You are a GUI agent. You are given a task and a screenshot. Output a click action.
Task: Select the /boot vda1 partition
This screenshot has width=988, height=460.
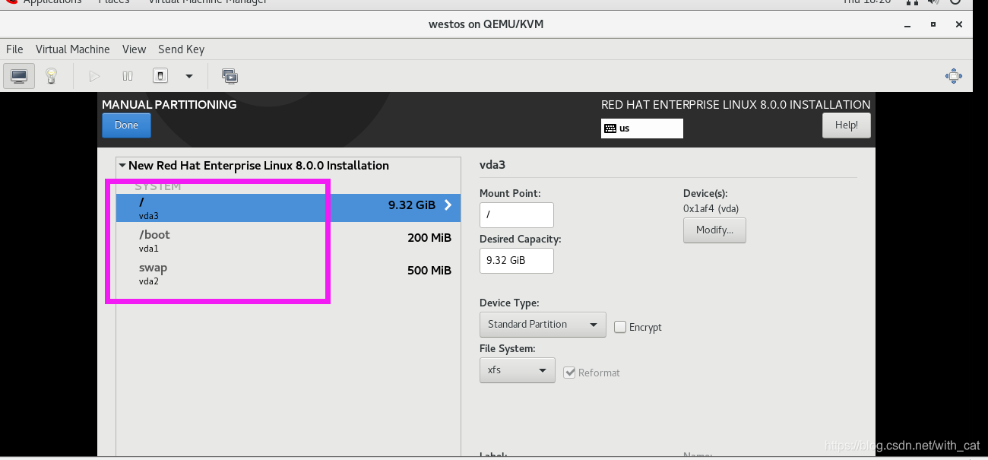click(288, 240)
